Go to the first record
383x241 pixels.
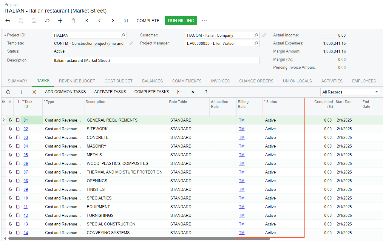87,21
